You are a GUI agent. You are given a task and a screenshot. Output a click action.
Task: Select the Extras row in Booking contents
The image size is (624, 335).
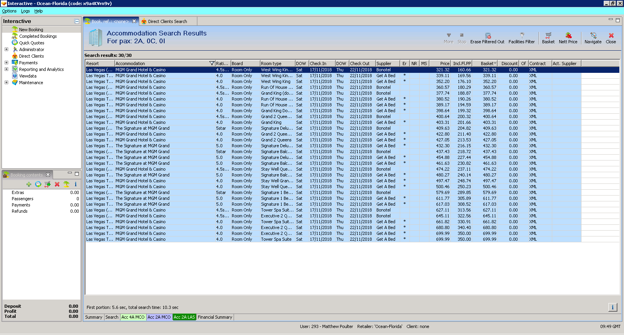(41, 192)
